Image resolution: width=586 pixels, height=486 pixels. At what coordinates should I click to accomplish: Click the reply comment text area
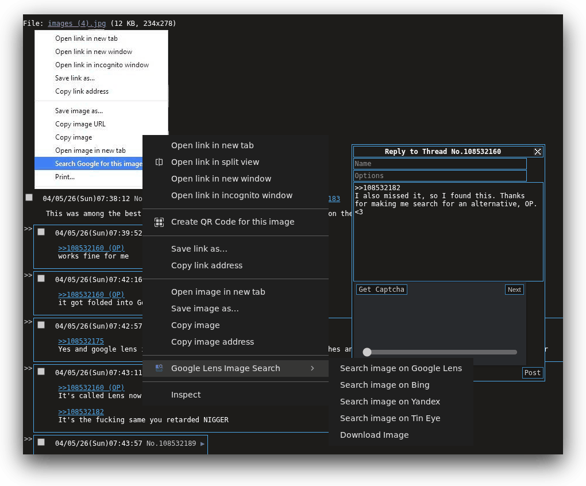(x=448, y=232)
